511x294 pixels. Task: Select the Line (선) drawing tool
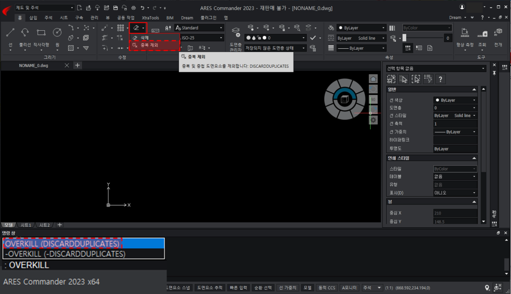pos(10,32)
